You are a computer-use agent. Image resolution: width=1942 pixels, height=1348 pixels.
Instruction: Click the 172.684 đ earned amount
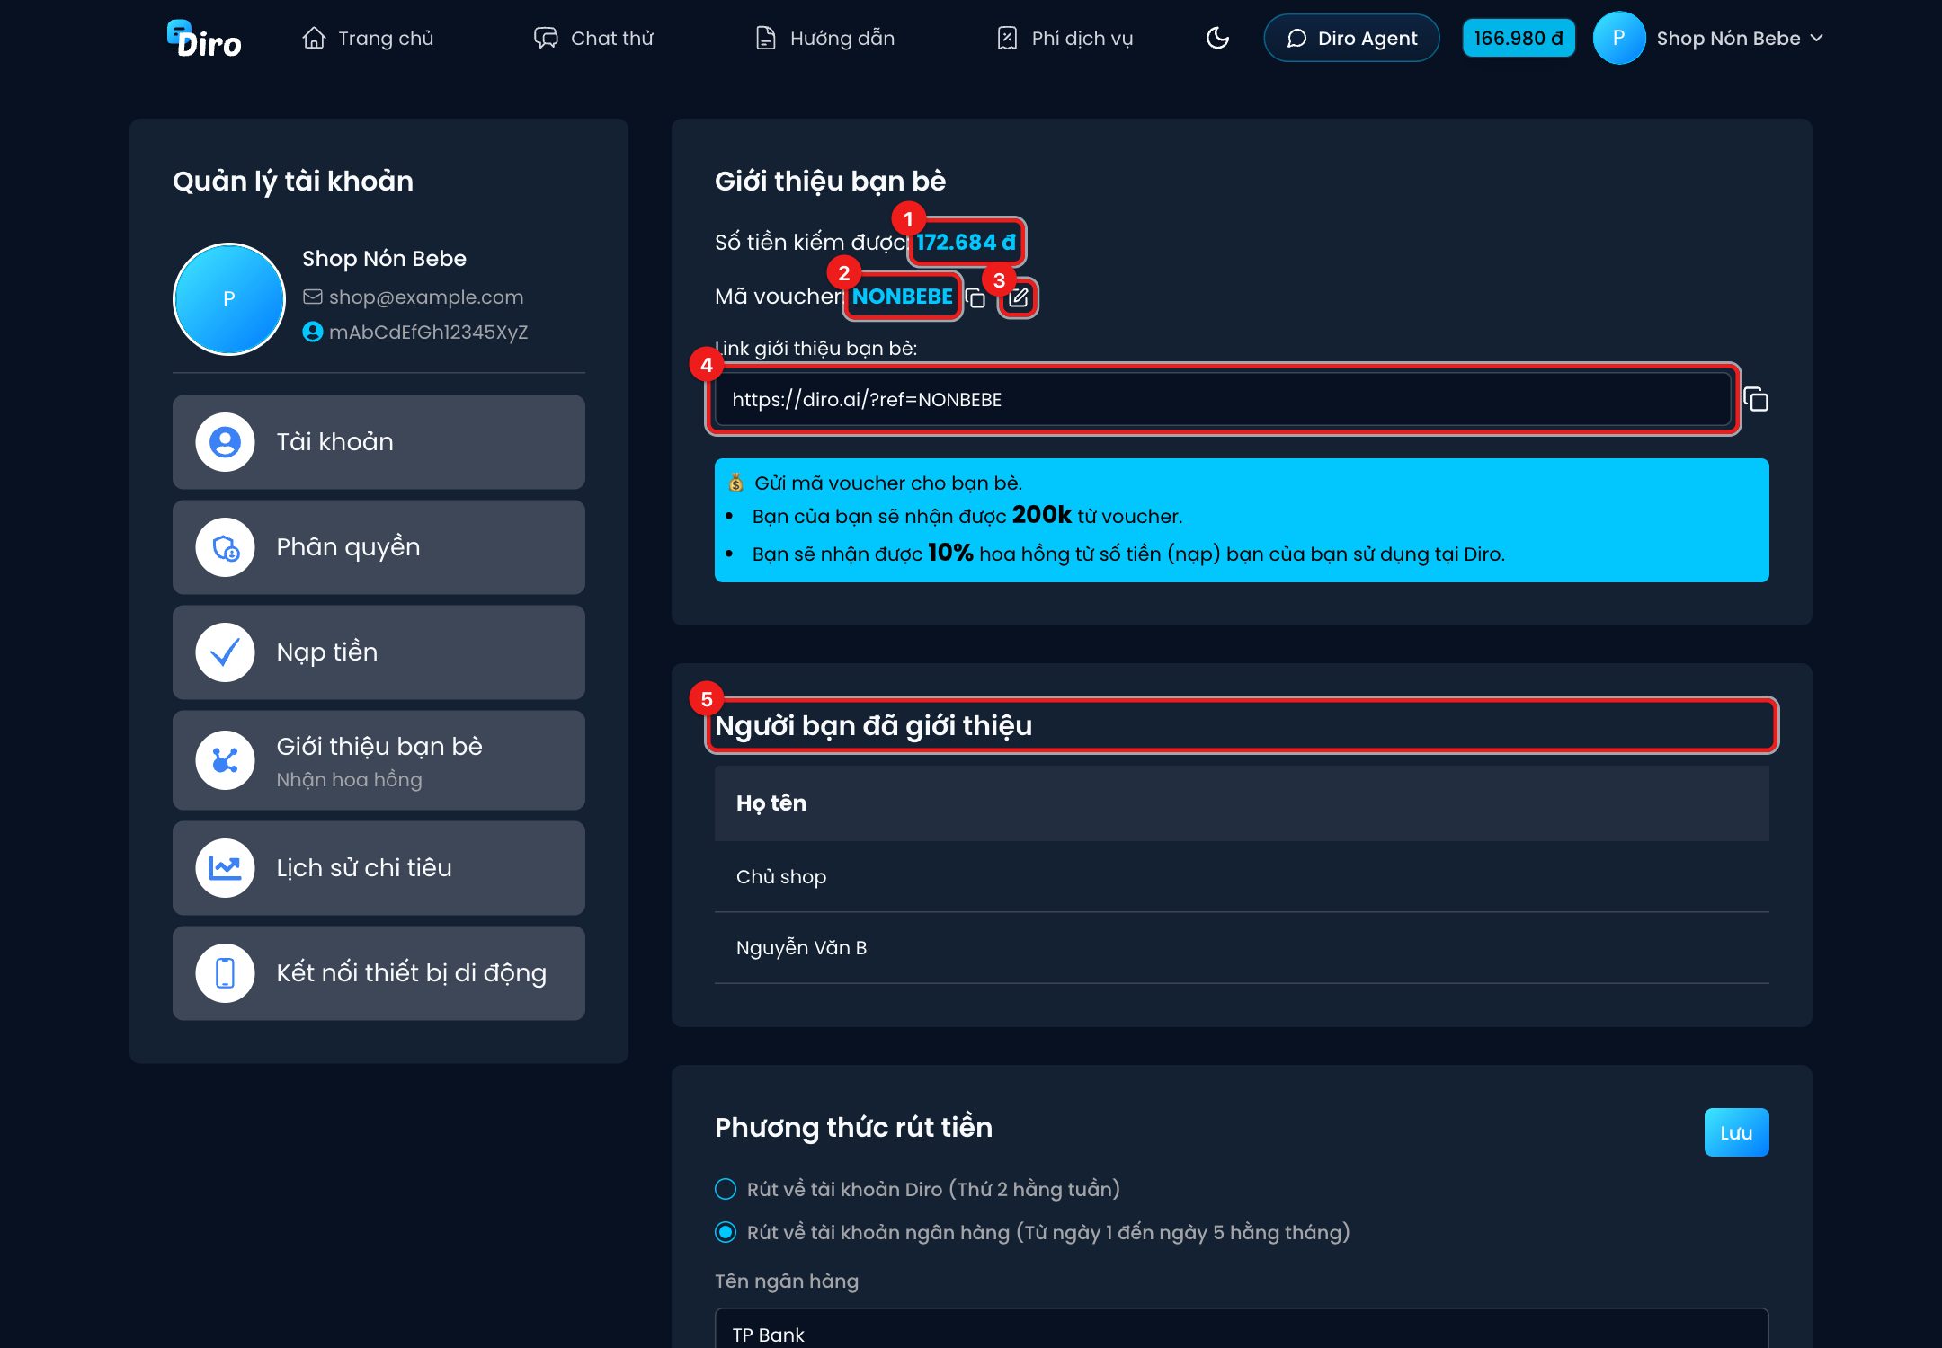coord(966,242)
